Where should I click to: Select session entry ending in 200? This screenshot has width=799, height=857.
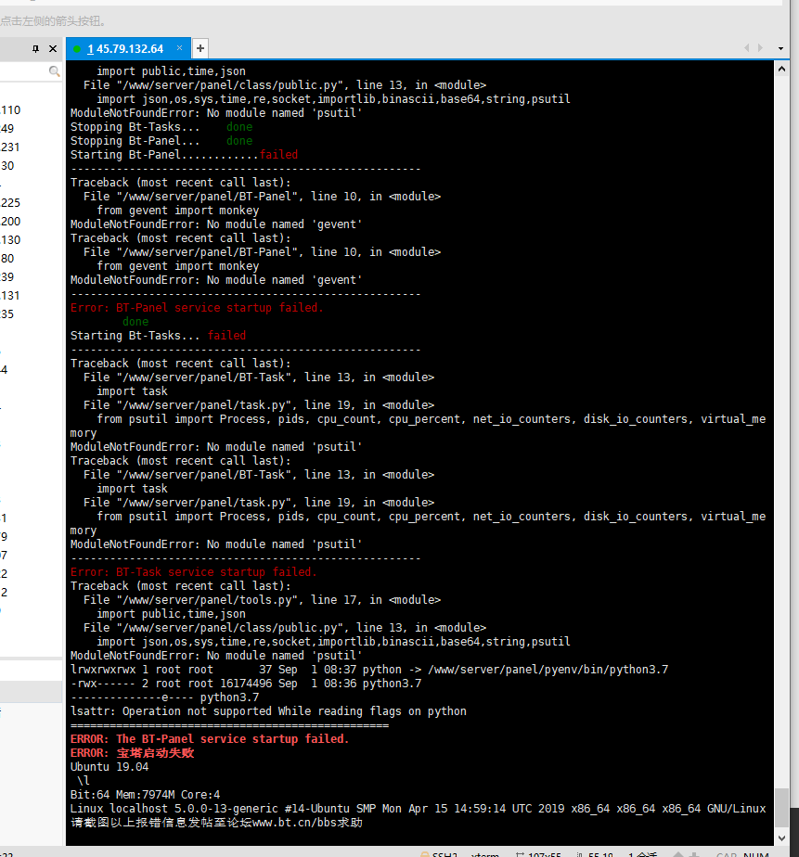(10, 222)
